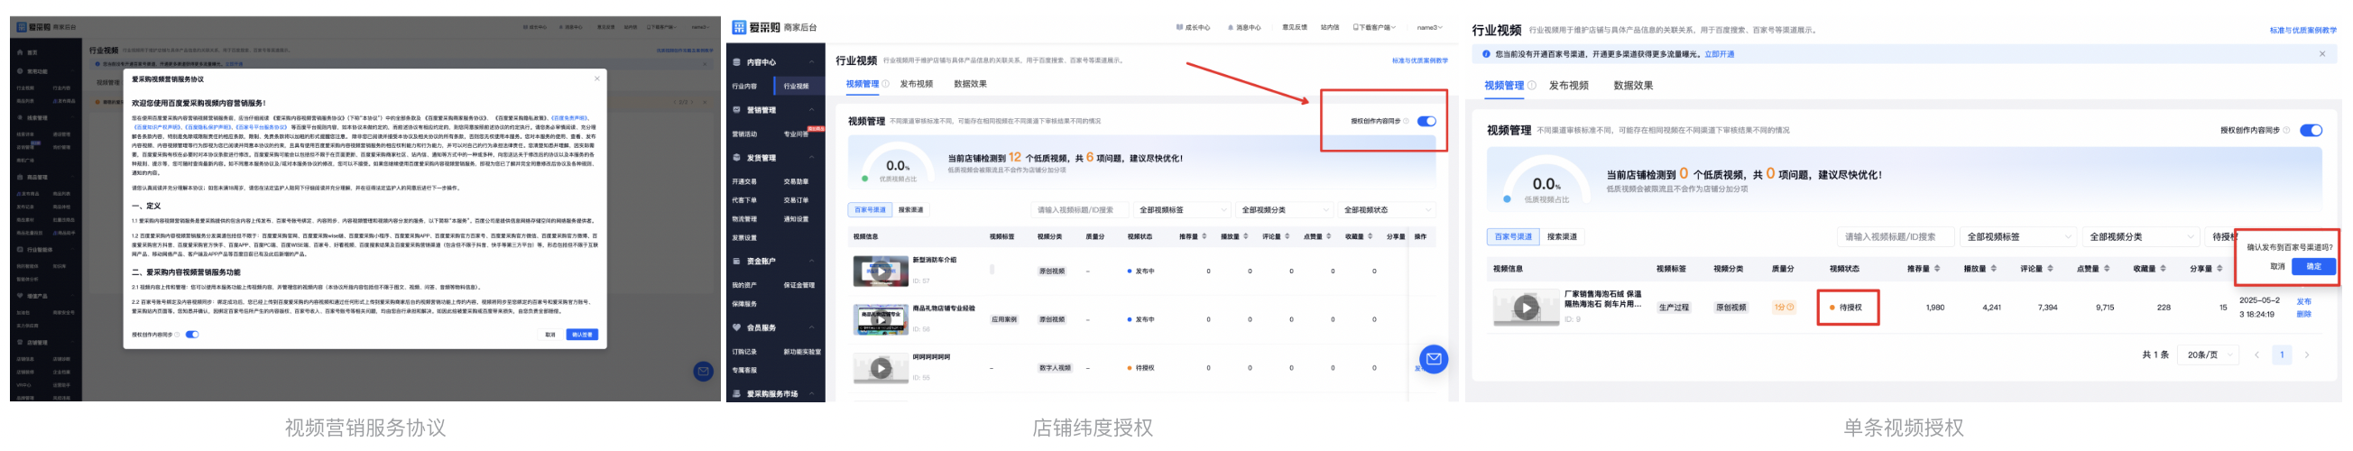Open 消息中心 bell in middle header
Image resolution: width=2353 pixels, height=451 pixels.
pyautogui.click(x=1245, y=27)
